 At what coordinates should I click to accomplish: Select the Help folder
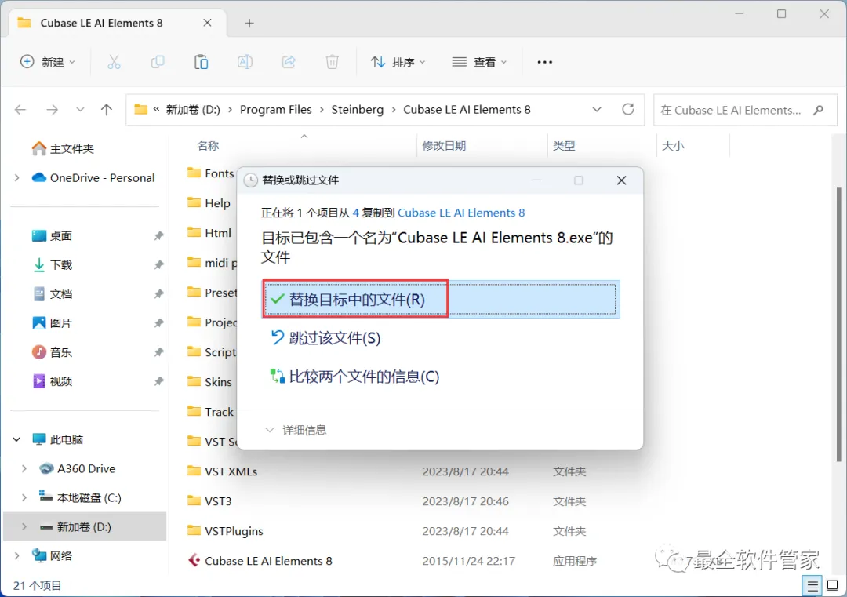pos(209,203)
